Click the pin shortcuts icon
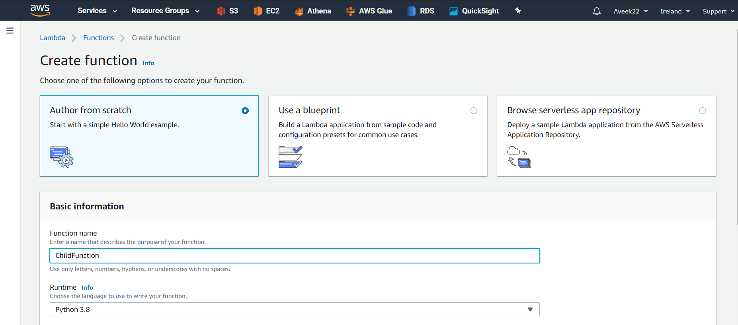The image size is (738, 325). pos(518,11)
